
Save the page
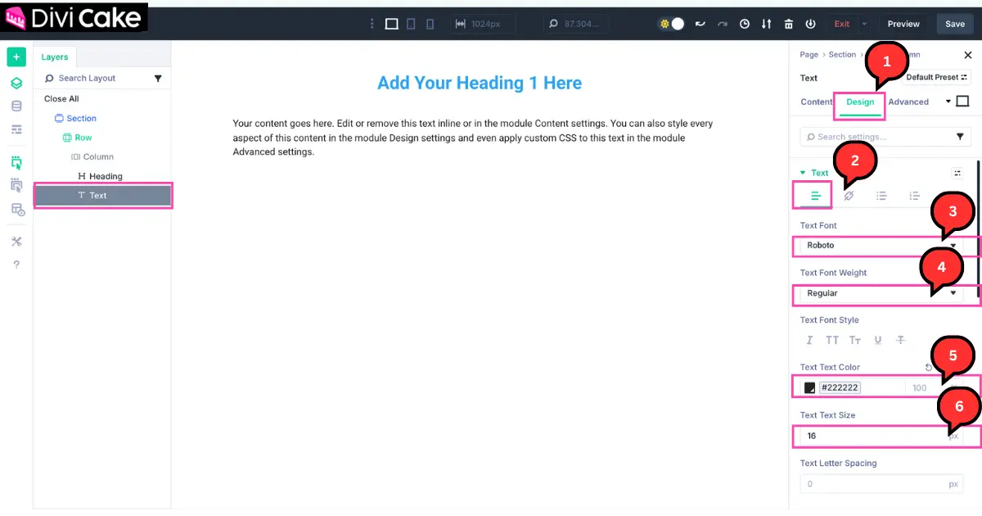955,25
